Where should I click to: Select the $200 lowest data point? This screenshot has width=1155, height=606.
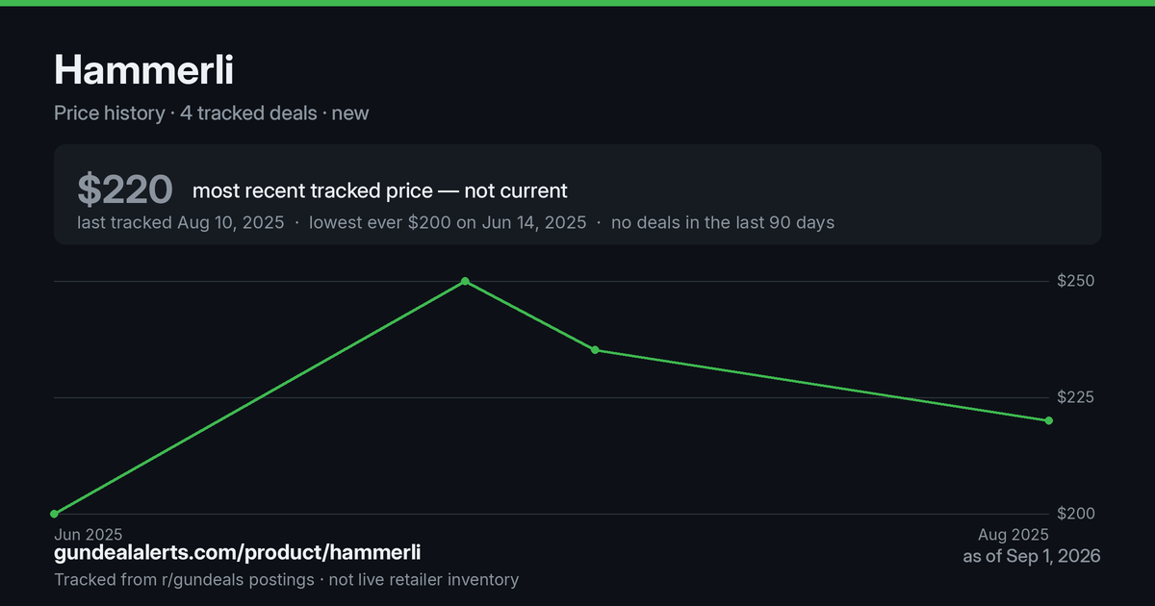point(55,514)
